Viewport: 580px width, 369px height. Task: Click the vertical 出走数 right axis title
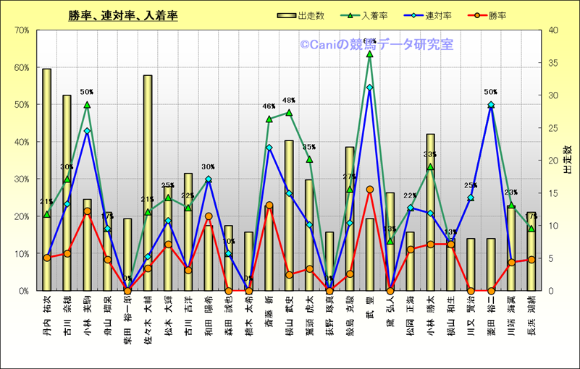568,160
